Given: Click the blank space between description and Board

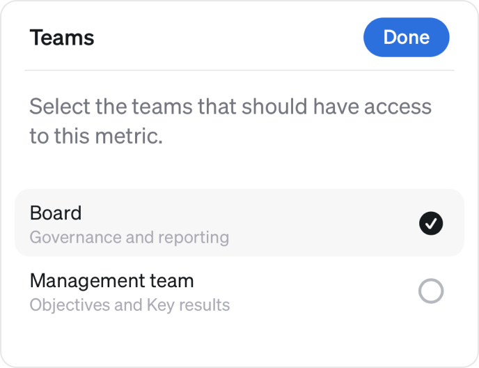Looking at the screenshot, I should point(239,168).
